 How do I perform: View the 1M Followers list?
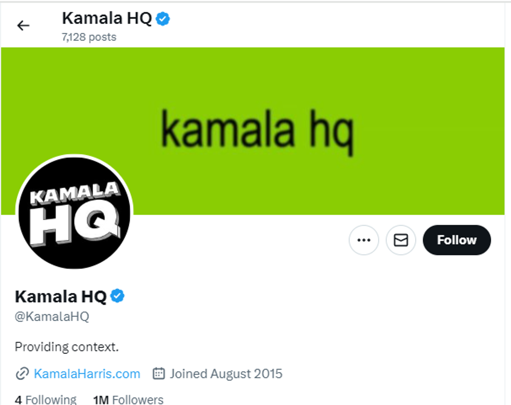tap(128, 400)
